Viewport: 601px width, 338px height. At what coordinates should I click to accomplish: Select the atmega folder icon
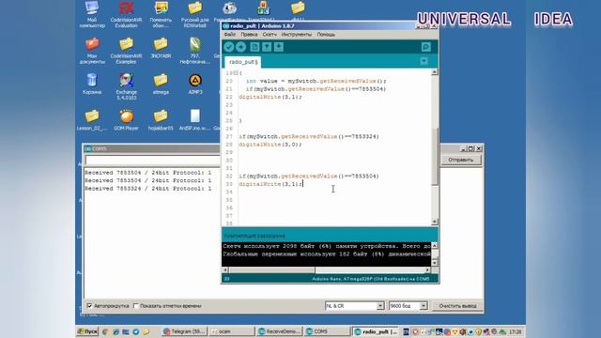(x=161, y=84)
